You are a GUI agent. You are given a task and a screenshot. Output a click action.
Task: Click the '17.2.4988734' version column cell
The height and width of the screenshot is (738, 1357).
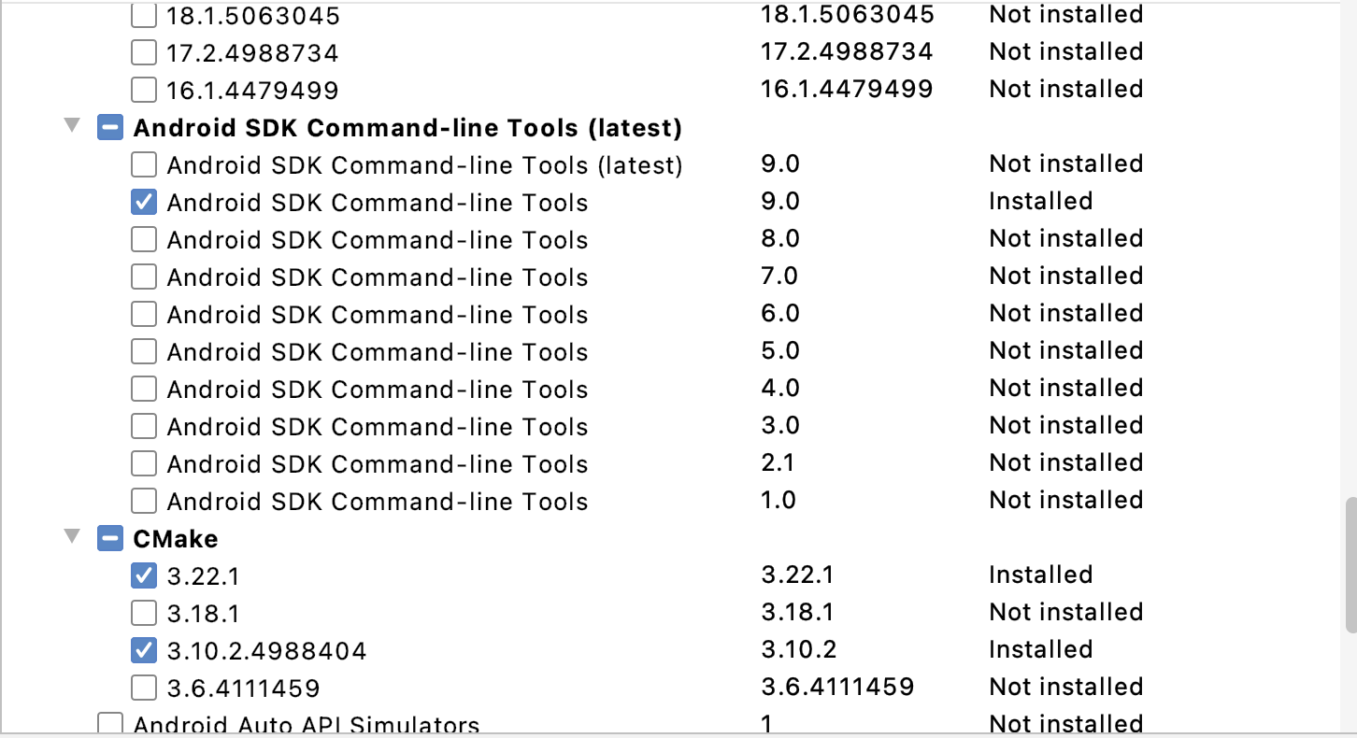[x=847, y=51]
